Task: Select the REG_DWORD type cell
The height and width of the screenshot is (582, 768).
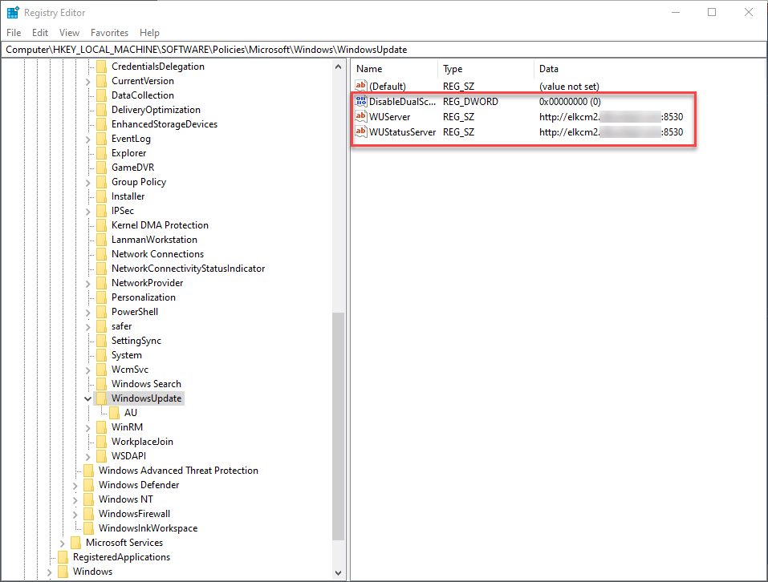Action: pyautogui.click(x=471, y=102)
